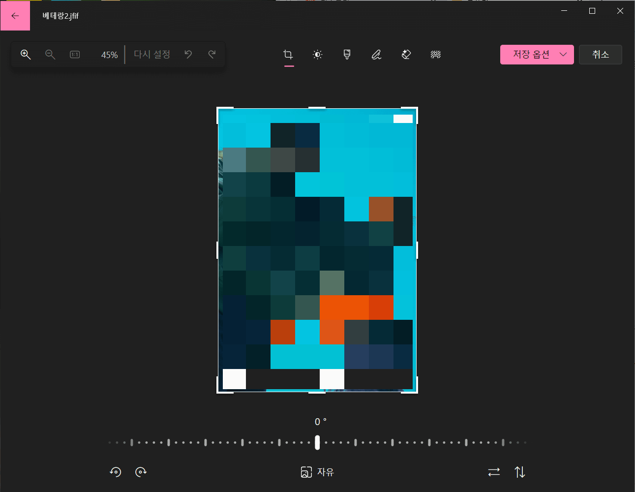Open the background erase tool
This screenshot has height=492, width=635.
point(406,54)
